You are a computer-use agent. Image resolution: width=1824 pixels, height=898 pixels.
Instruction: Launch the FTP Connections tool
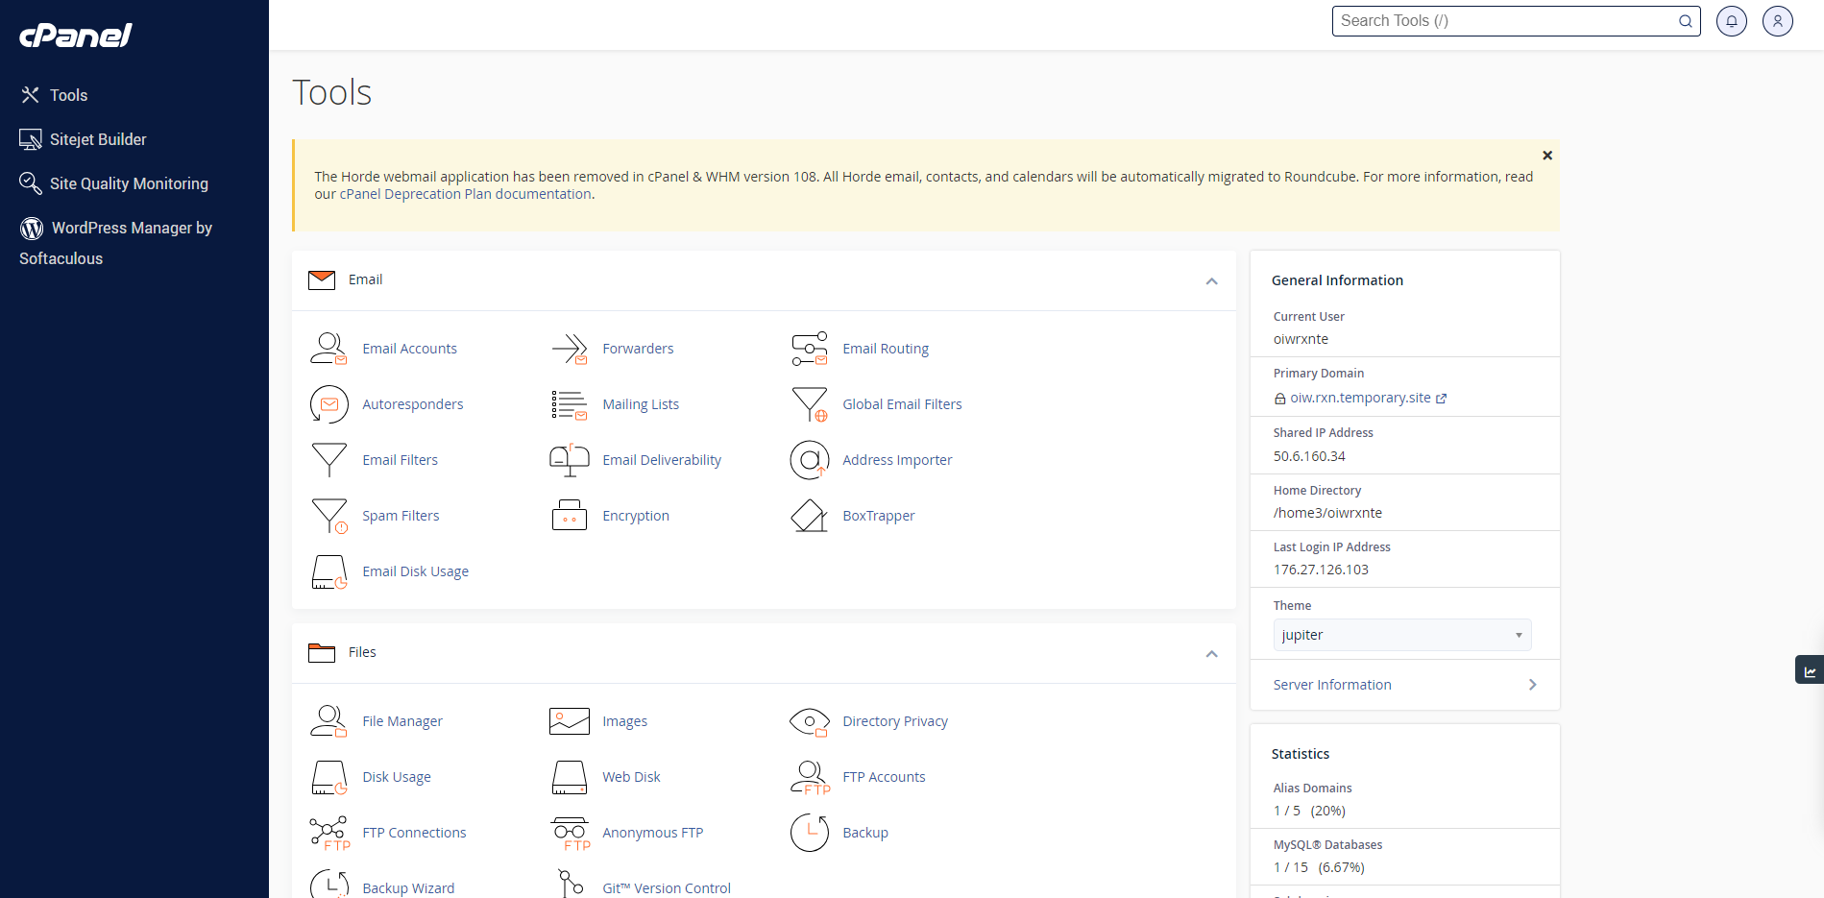tap(414, 832)
